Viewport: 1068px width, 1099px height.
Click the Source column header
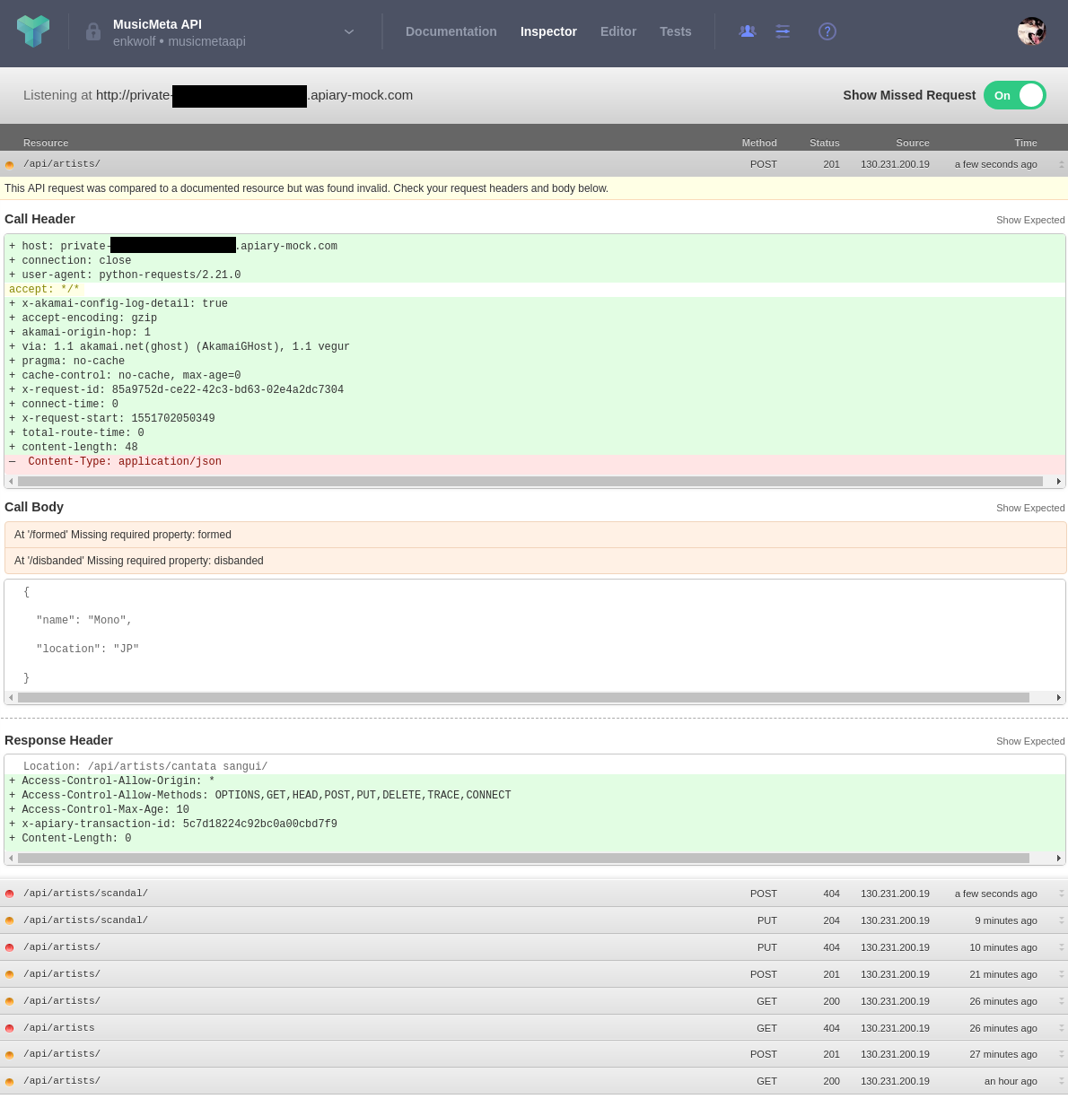(x=913, y=143)
